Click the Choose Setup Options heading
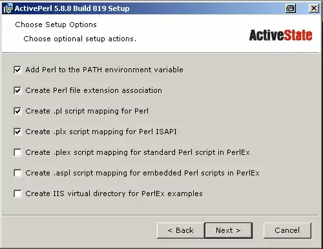The width and height of the screenshot is (323, 249). coord(56,25)
